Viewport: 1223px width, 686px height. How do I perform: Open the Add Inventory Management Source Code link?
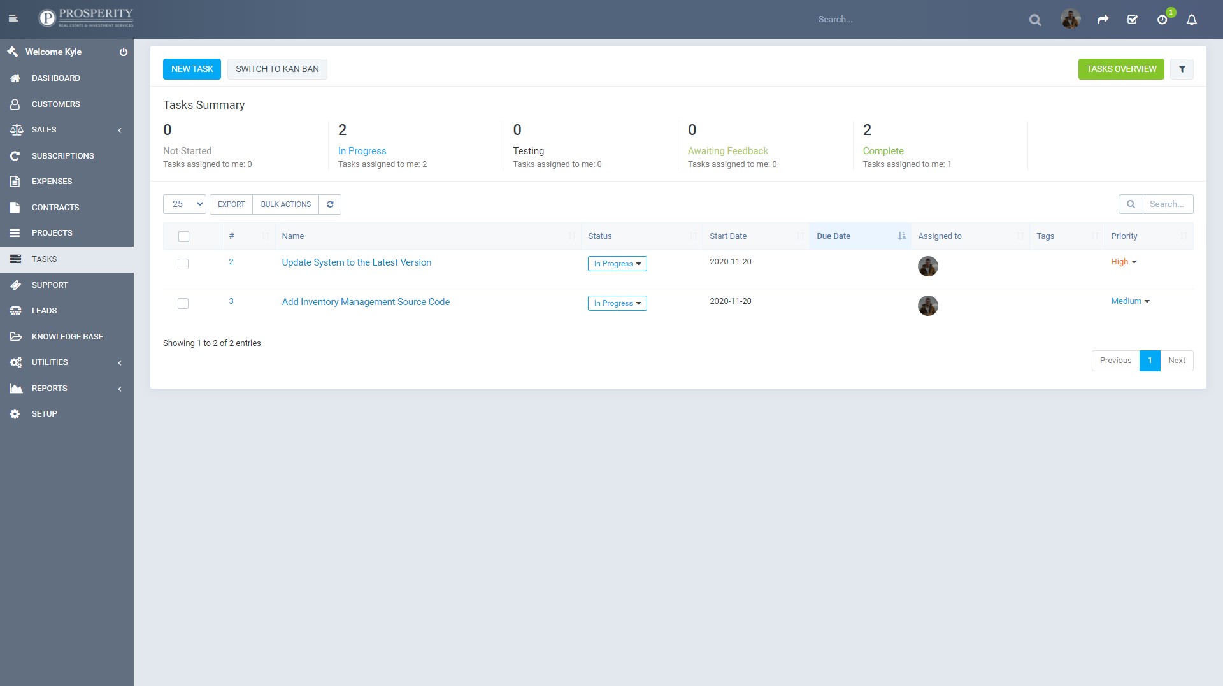point(366,302)
